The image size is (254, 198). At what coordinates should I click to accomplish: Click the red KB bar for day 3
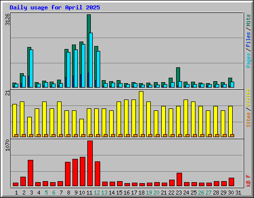coord(30,173)
